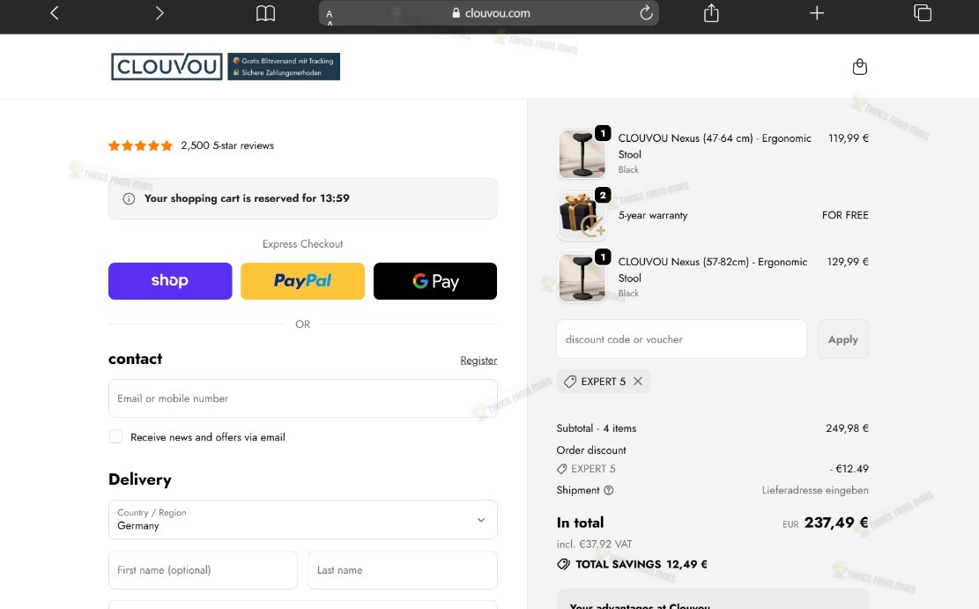This screenshot has width=979, height=609.
Task: Go back with the browser back arrow
Action: [x=55, y=13]
